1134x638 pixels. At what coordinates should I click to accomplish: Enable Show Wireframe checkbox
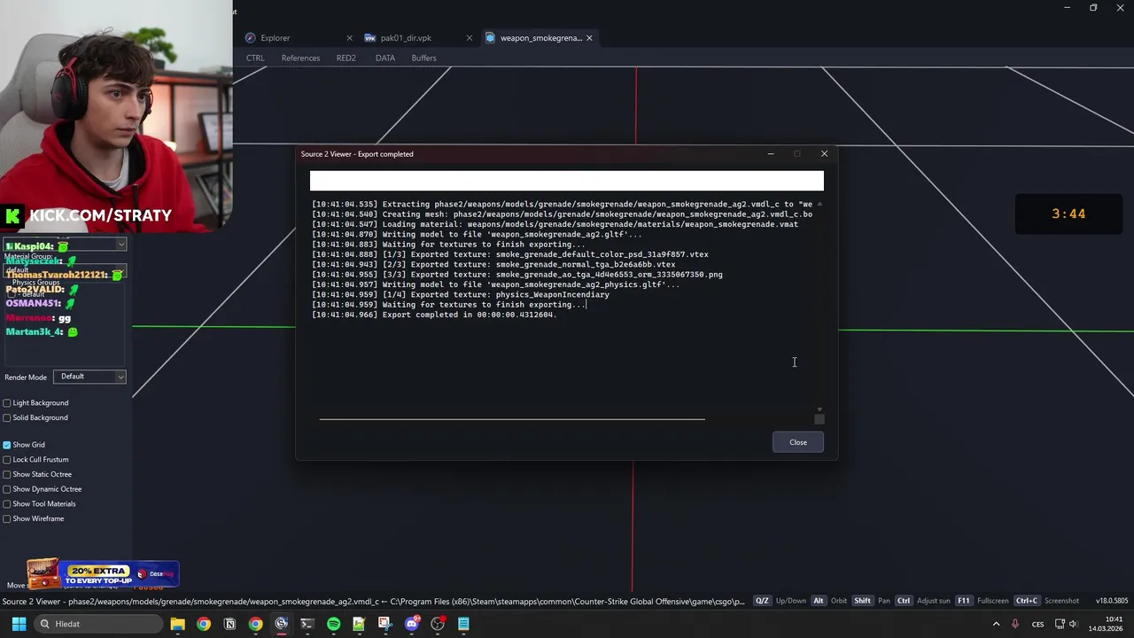click(x=7, y=518)
